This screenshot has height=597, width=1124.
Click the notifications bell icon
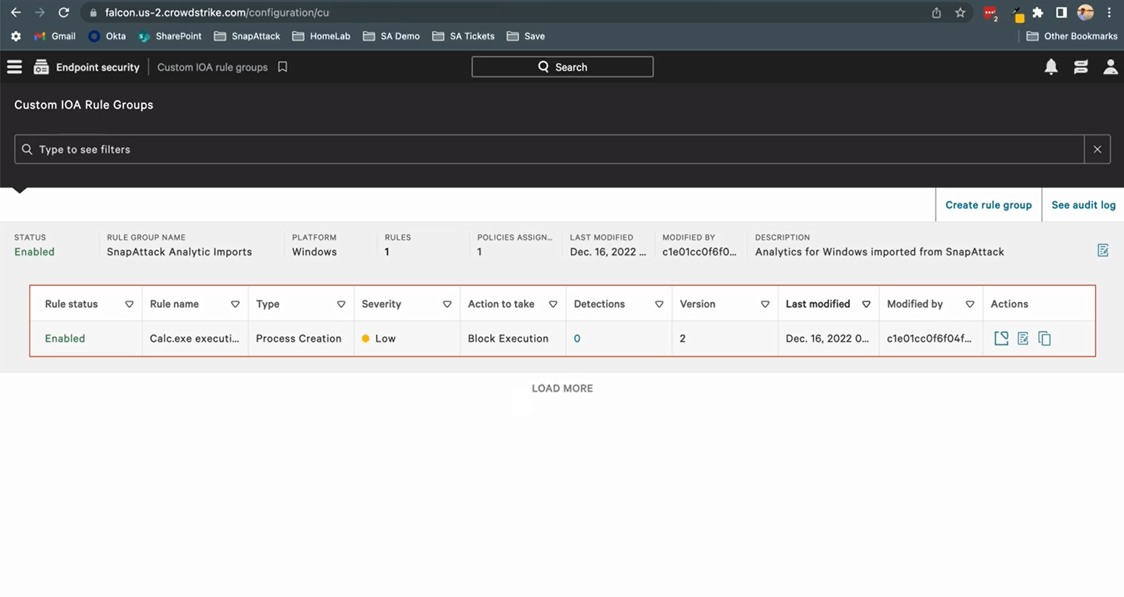tap(1050, 67)
